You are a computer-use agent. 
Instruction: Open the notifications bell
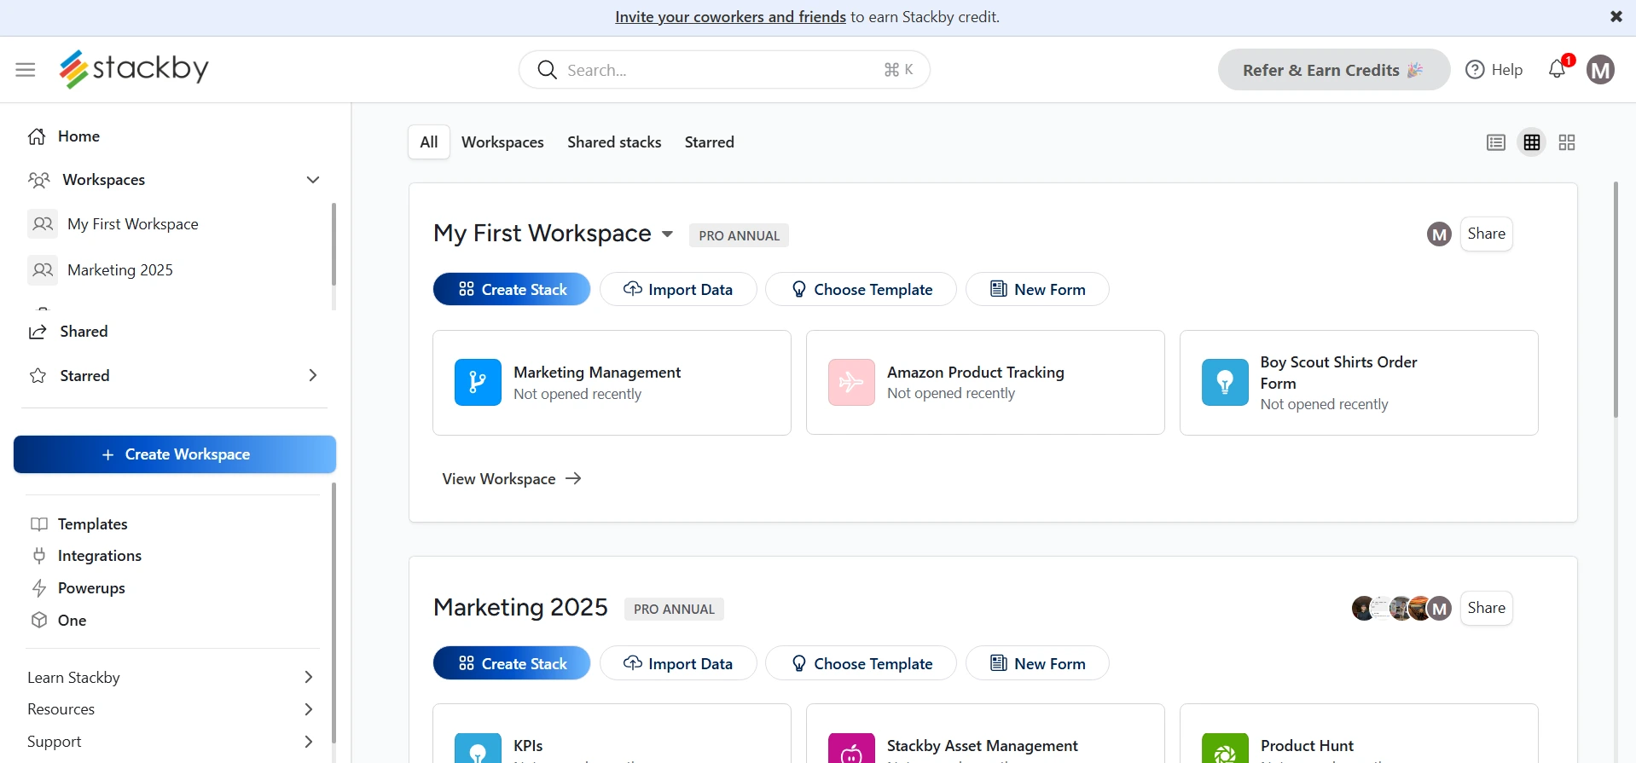click(x=1558, y=69)
